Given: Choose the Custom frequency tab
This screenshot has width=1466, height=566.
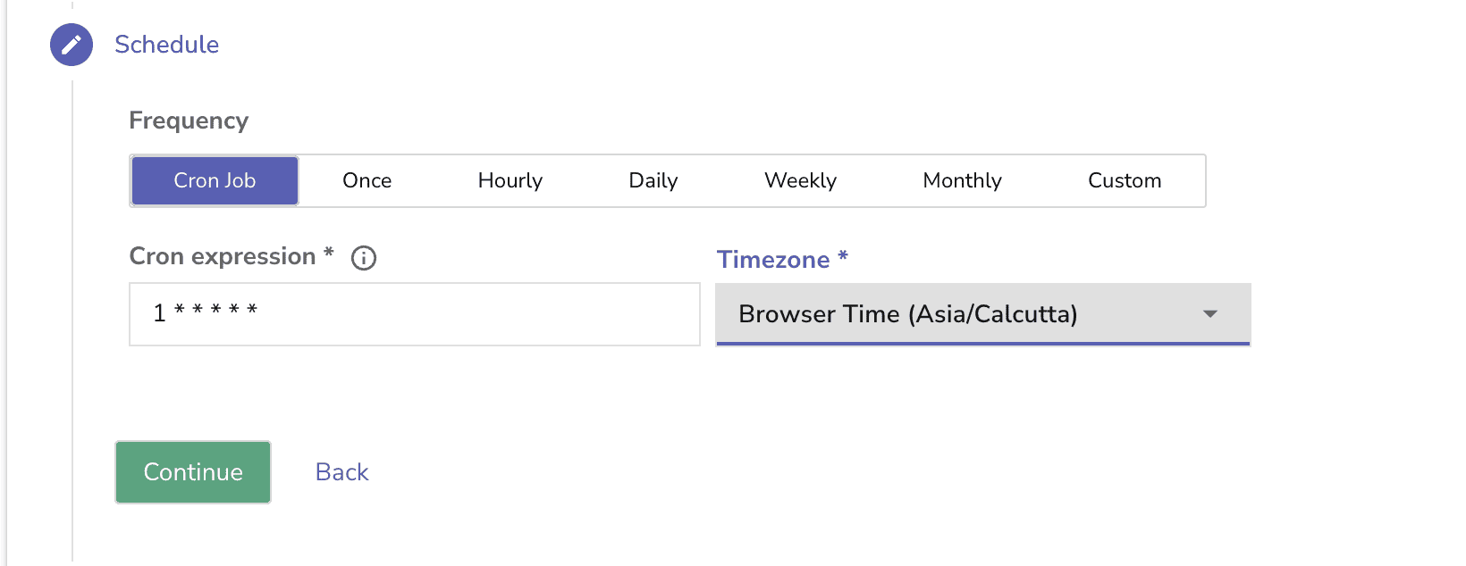Looking at the screenshot, I should point(1124,180).
